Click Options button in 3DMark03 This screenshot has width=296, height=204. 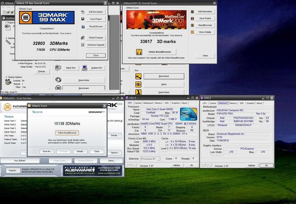115,153
